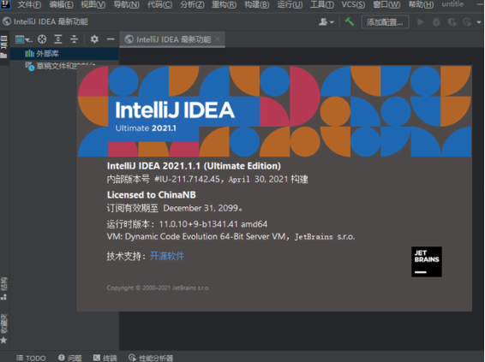Open the 终端 tool window
The image size is (485, 362).
click(x=105, y=358)
